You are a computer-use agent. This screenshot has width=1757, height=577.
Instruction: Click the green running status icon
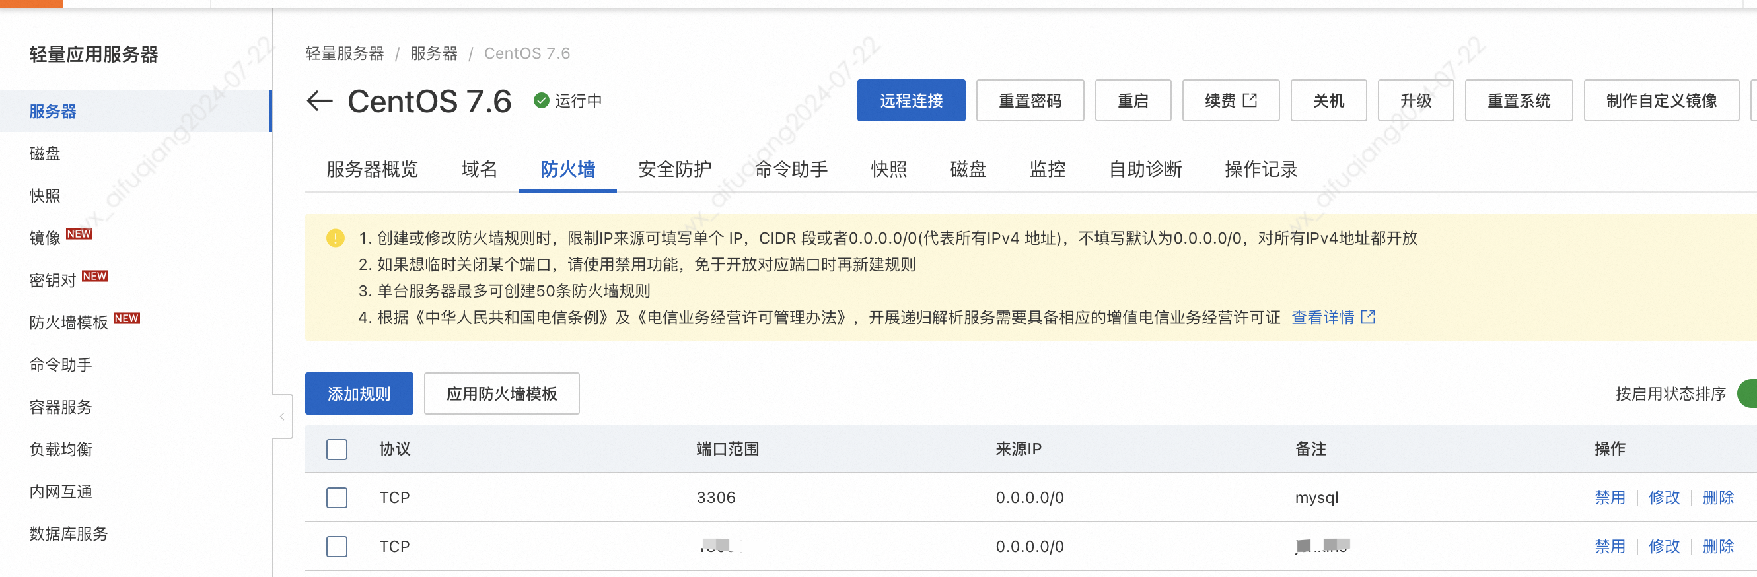pos(541,101)
